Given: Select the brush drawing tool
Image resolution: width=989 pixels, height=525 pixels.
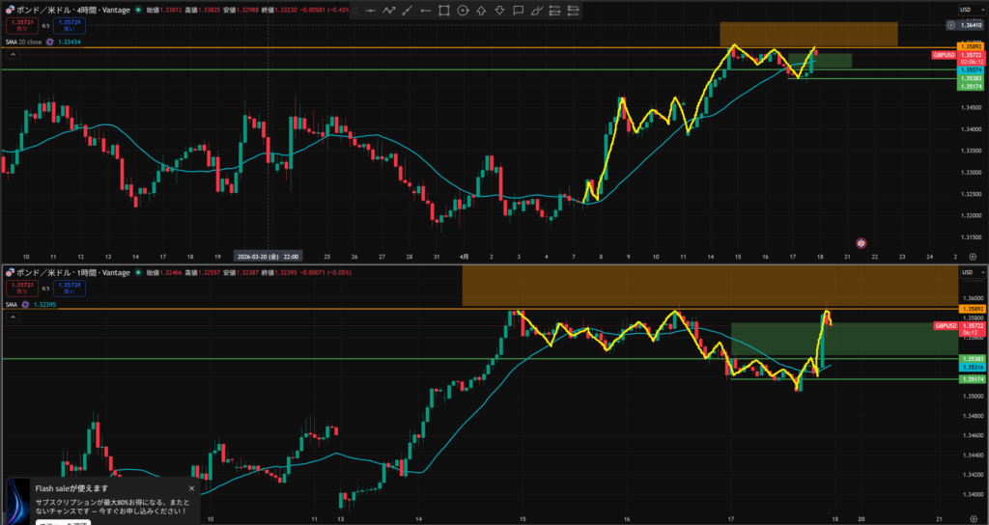Looking at the screenshot, I should (x=536, y=11).
